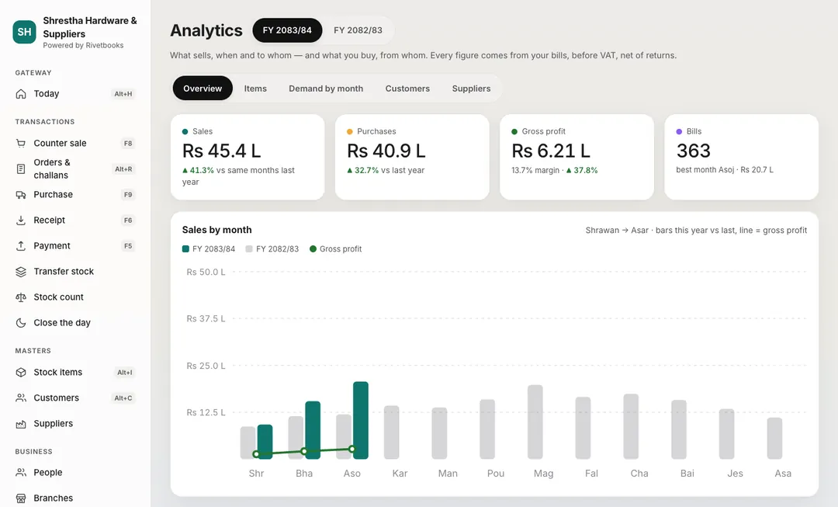Switch to the Items tab
Screen dimensions: 838x507
[x=255, y=89]
